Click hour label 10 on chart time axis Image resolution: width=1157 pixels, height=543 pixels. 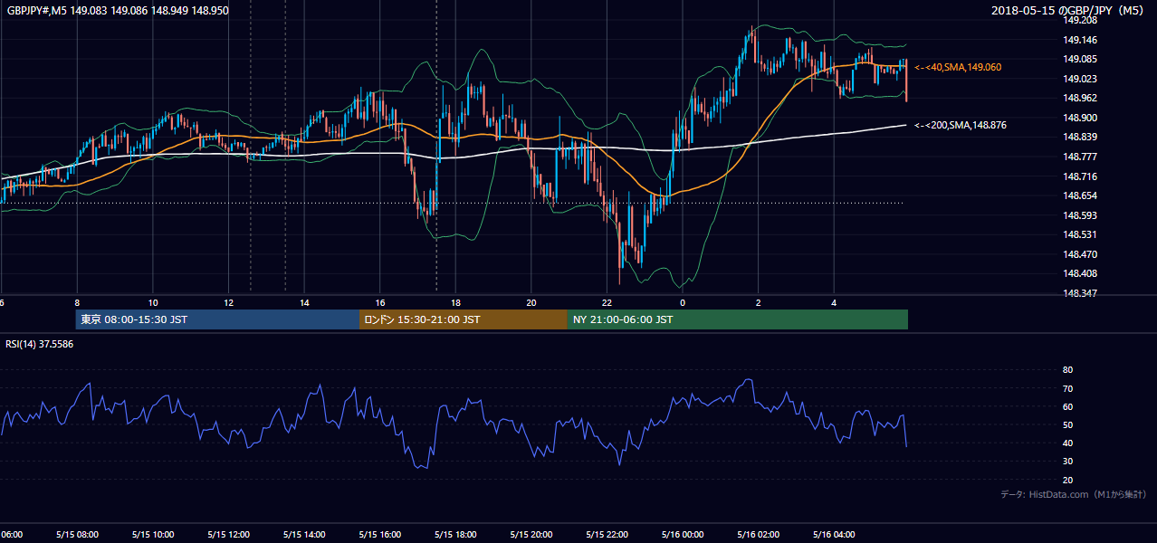[153, 303]
